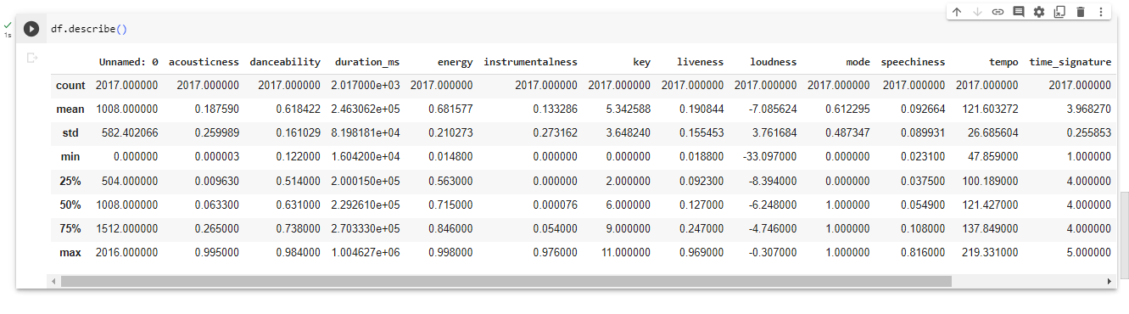The width and height of the screenshot is (1129, 314).
Task: Mirror the cell in a tab
Action: [x=1059, y=12]
